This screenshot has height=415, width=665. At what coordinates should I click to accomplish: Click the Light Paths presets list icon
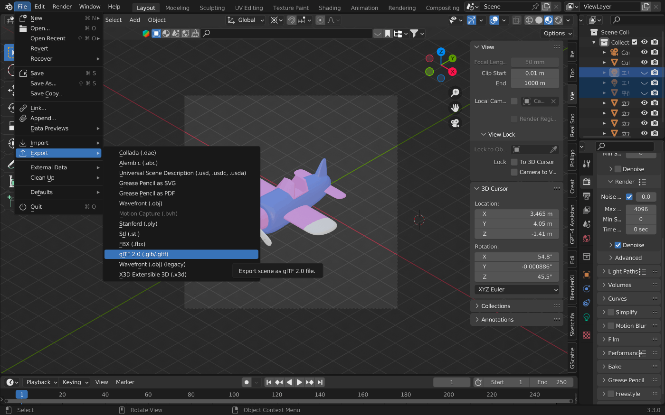642,272
